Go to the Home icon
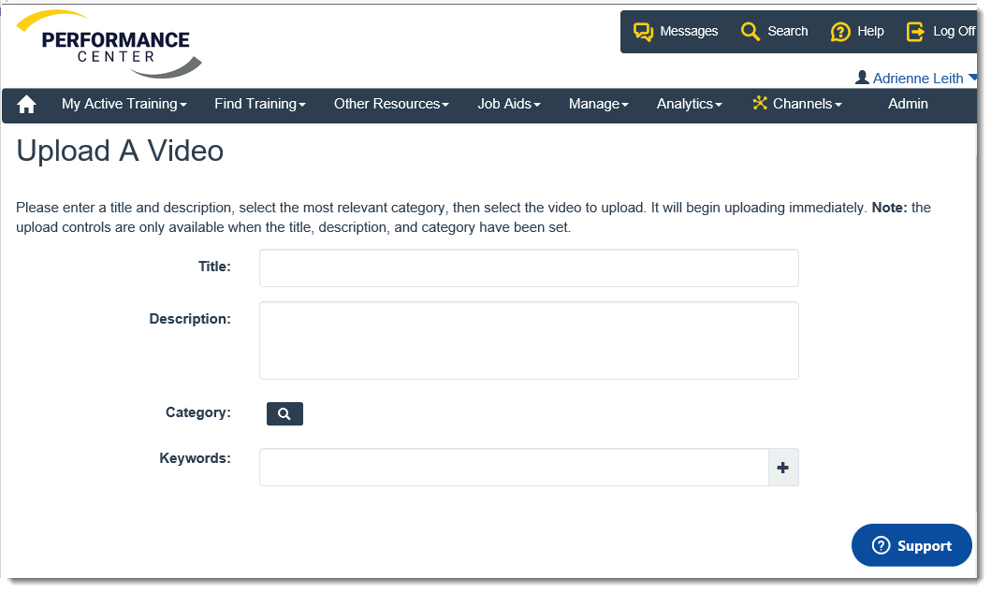The image size is (991, 592). click(x=26, y=104)
